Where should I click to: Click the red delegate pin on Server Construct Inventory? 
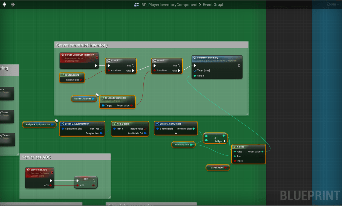97,58
